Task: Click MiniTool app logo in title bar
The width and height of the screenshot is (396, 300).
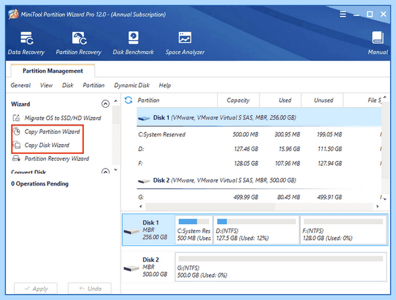Action: 13,14
